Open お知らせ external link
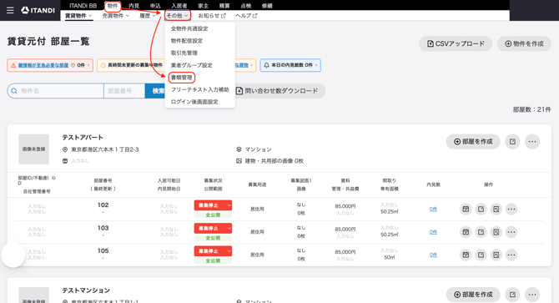The width and height of the screenshot is (559, 303). point(212,16)
